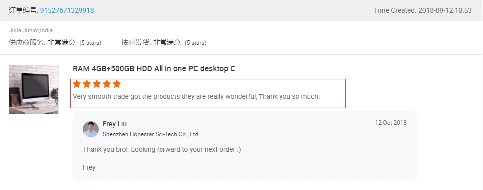This screenshot has height=190, width=483.
Task: Click the second orange rating star
Action: (87, 84)
